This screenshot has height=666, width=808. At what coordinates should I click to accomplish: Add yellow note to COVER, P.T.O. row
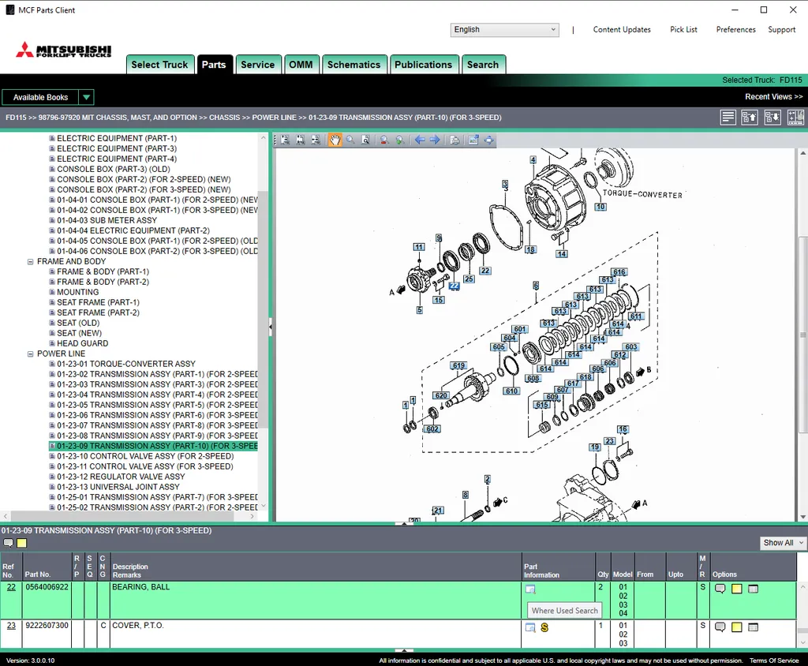point(737,627)
